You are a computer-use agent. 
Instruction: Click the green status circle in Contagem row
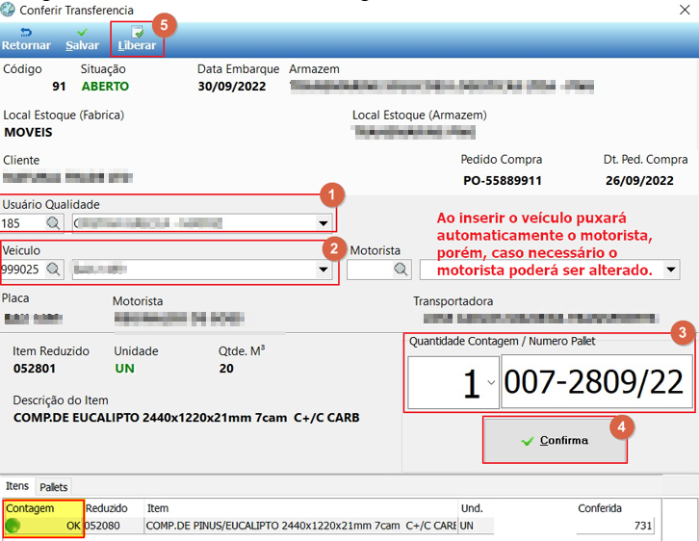[13, 526]
